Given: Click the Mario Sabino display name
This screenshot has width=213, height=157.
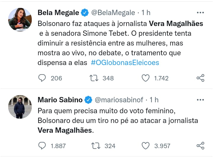Looking at the screenshot, I should click(60, 100).
